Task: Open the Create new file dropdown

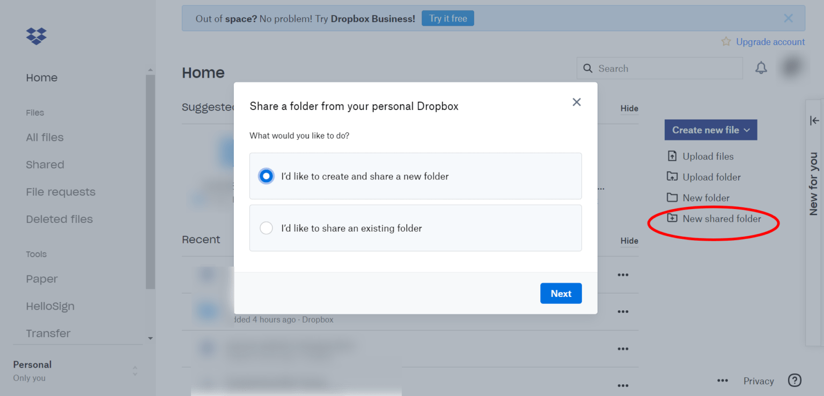Action: tap(710, 130)
